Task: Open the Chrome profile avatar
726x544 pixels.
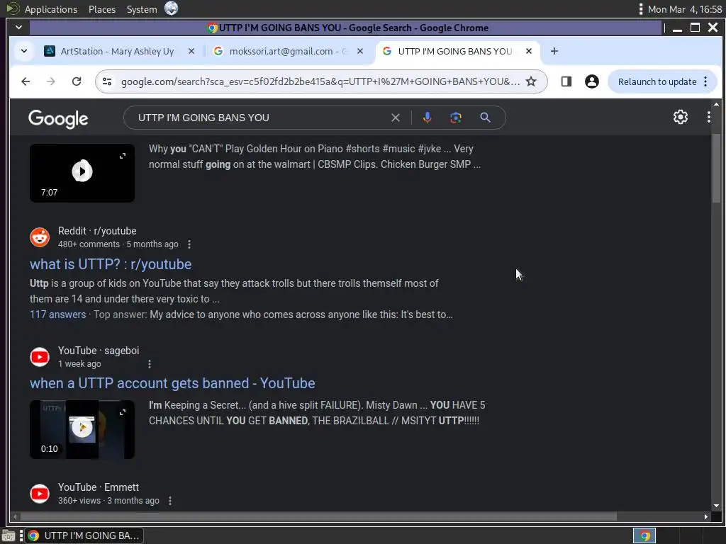Action: [x=592, y=81]
